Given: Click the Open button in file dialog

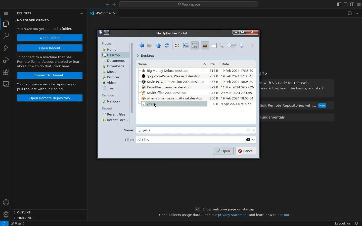Looking at the screenshot, I should (x=223, y=151).
